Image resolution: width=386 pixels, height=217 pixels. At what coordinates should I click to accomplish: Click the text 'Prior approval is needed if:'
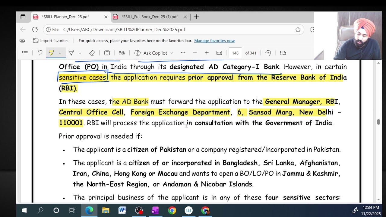coord(100,136)
